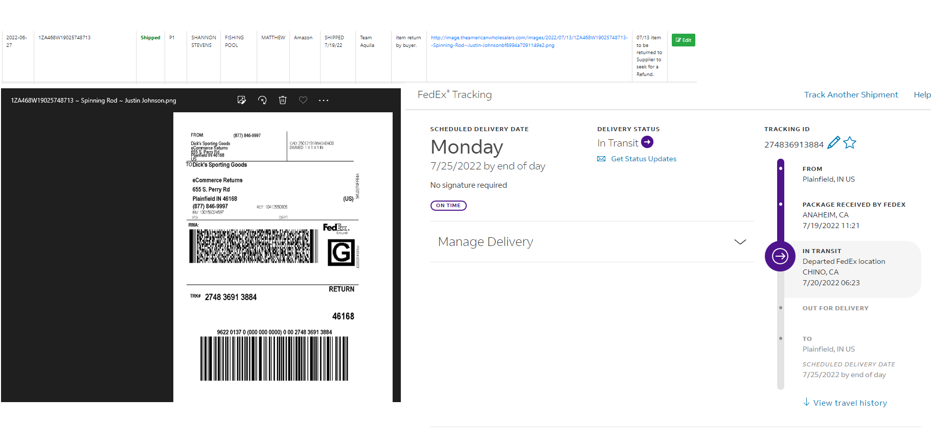Click Get Status Updates link
Image resolution: width=931 pixels, height=446 pixels.
[x=644, y=159]
